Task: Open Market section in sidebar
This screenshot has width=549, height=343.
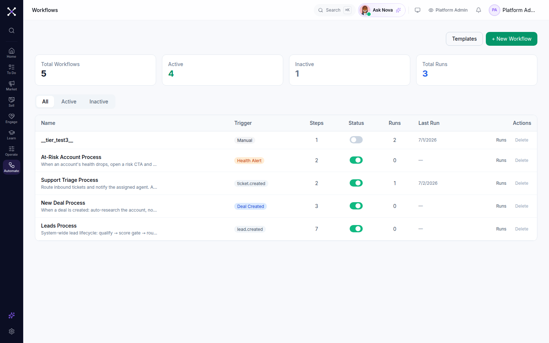Action: coord(12,86)
